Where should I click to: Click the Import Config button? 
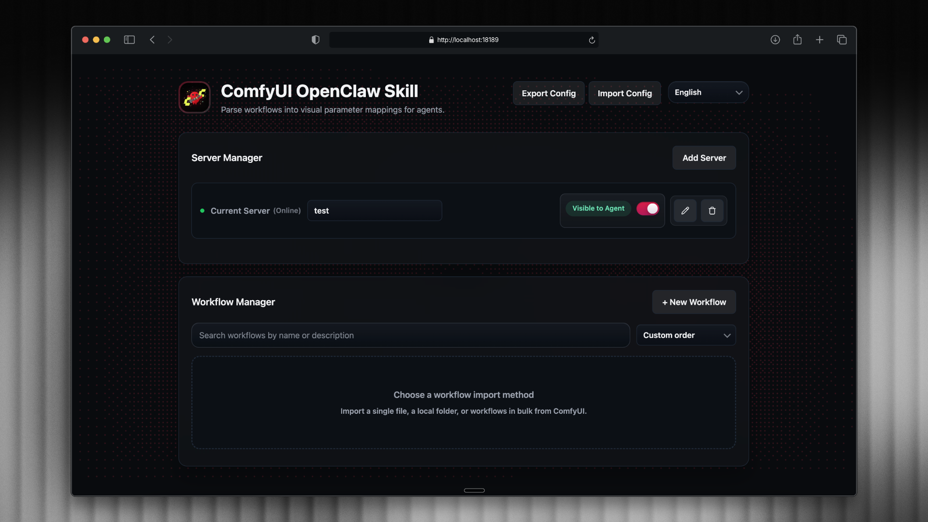(x=624, y=93)
